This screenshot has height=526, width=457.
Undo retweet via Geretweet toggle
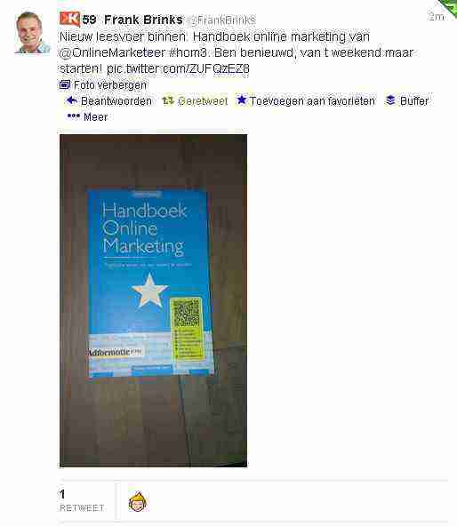[195, 100]
